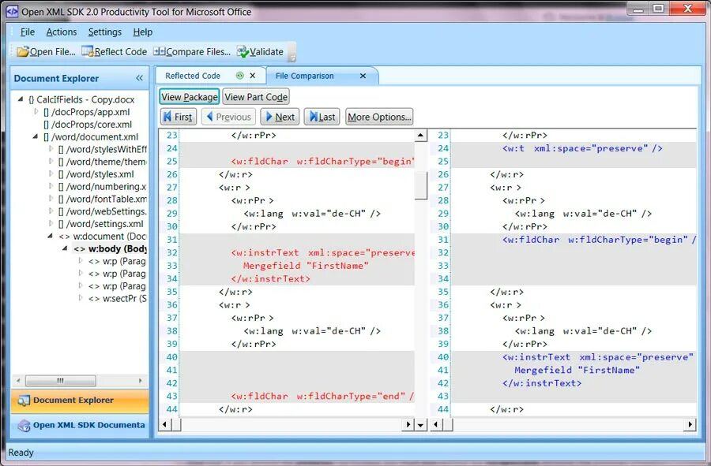Go to Next difference

tap(280, 117)
